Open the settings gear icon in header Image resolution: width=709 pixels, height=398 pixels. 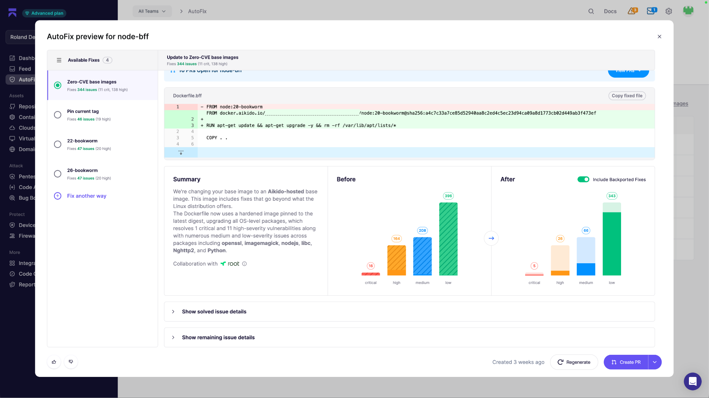click(x=669, y=11)
